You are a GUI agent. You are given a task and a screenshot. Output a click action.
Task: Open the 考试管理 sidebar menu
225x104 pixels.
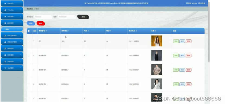click(x=12, y=68)
